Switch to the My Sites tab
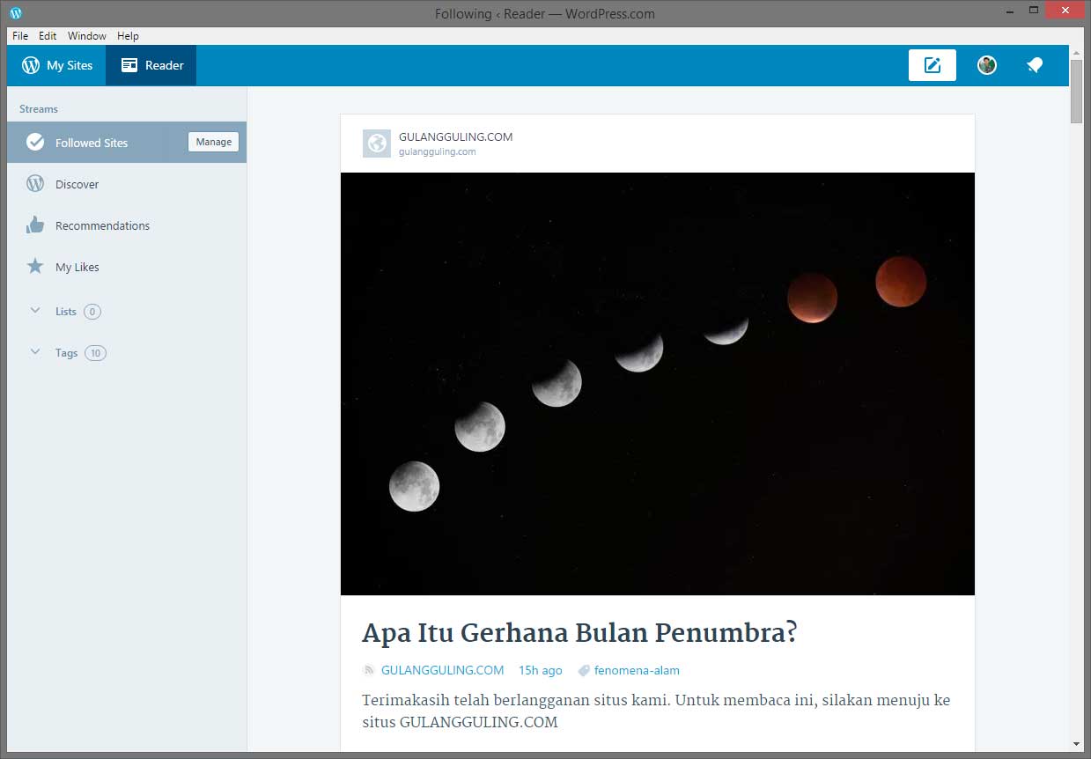Viewport: 1091px width, 759px height. [56, 65]
